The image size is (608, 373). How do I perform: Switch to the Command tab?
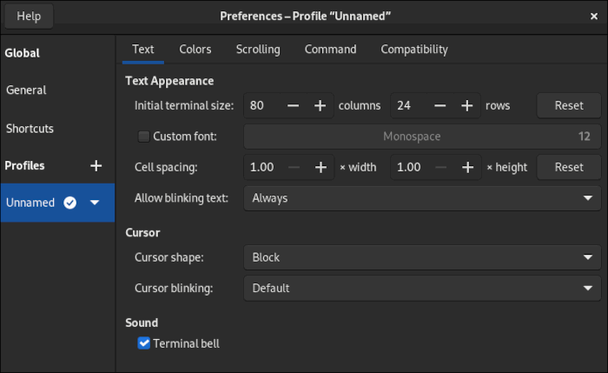click(x=330, y=50)
